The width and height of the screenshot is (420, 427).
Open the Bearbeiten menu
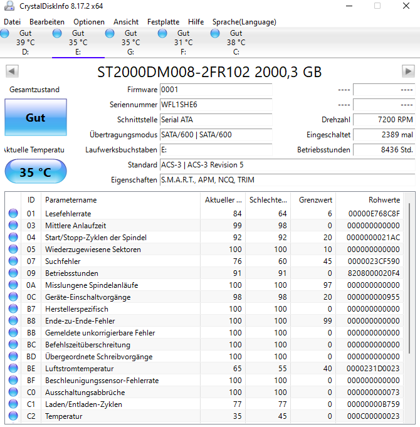point(47,22)
